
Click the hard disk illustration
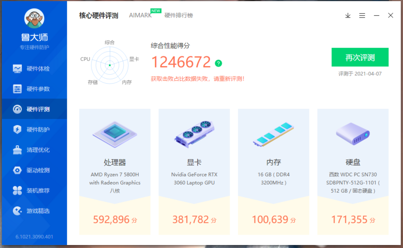(353, 133)
